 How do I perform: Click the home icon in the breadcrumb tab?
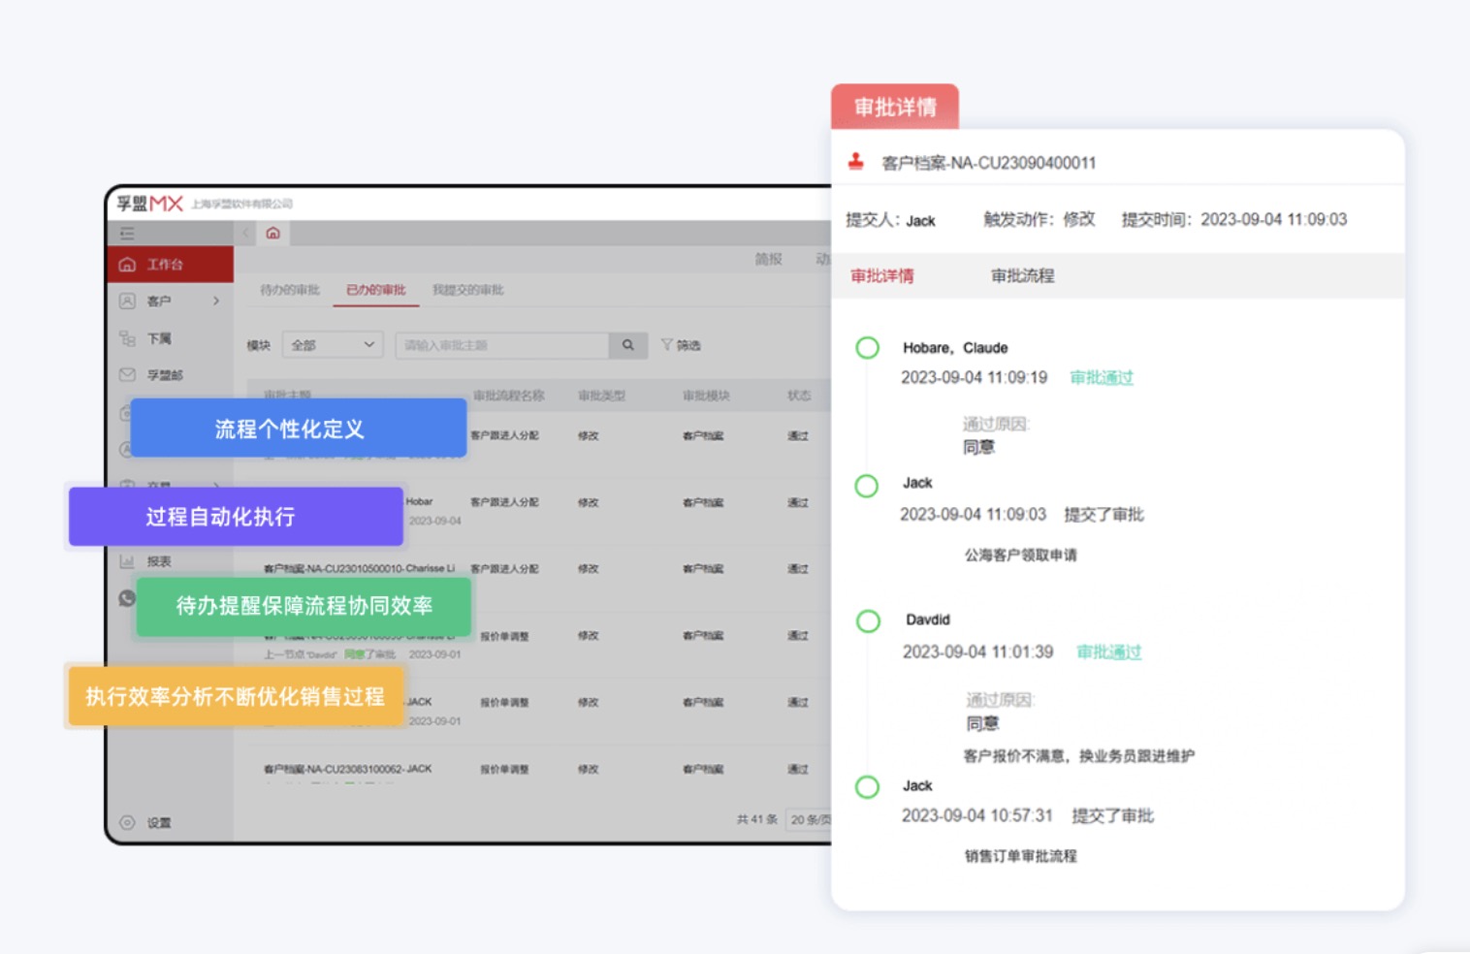(x=272, y=233)
